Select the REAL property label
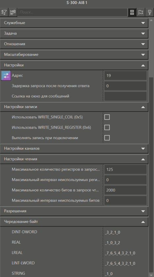 pyautogui.click(x=16, y=242)
